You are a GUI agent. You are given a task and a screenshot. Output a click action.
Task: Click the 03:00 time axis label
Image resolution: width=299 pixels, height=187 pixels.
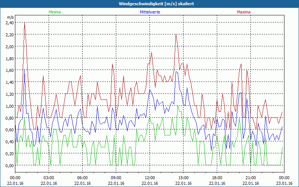49,178
